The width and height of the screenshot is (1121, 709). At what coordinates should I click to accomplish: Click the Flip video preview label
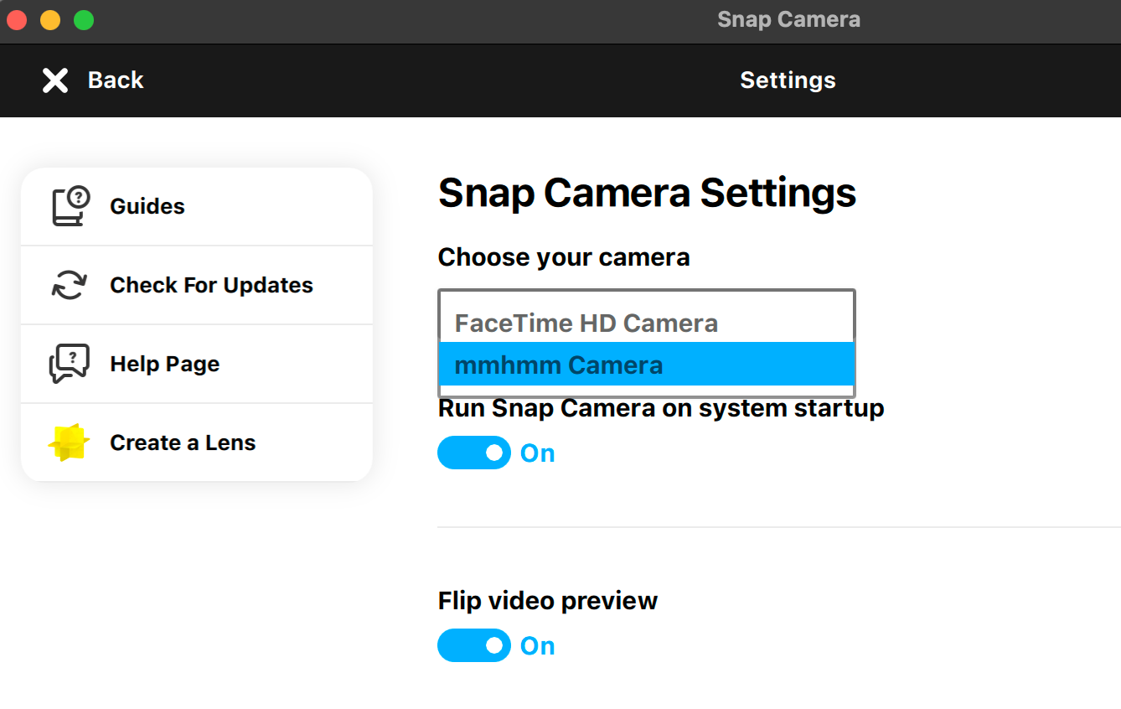(548, 601)
